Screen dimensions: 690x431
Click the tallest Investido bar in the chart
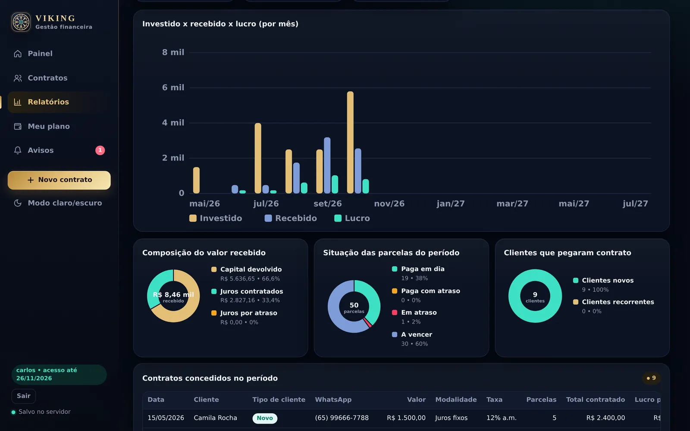(350, 142)
